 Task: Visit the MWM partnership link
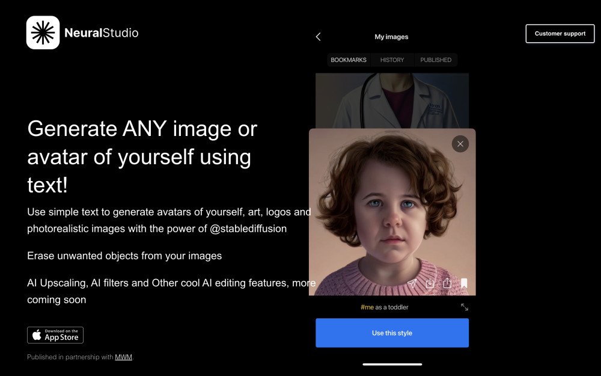click(123, 357)
